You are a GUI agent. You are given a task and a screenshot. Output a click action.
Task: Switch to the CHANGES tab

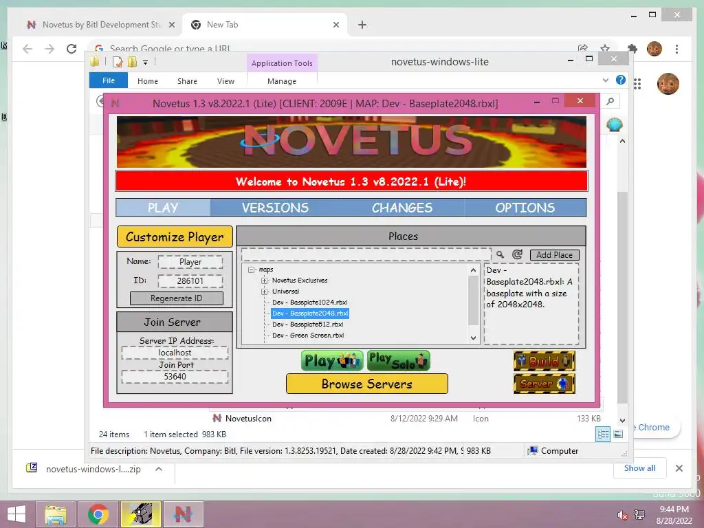point(401,208)
